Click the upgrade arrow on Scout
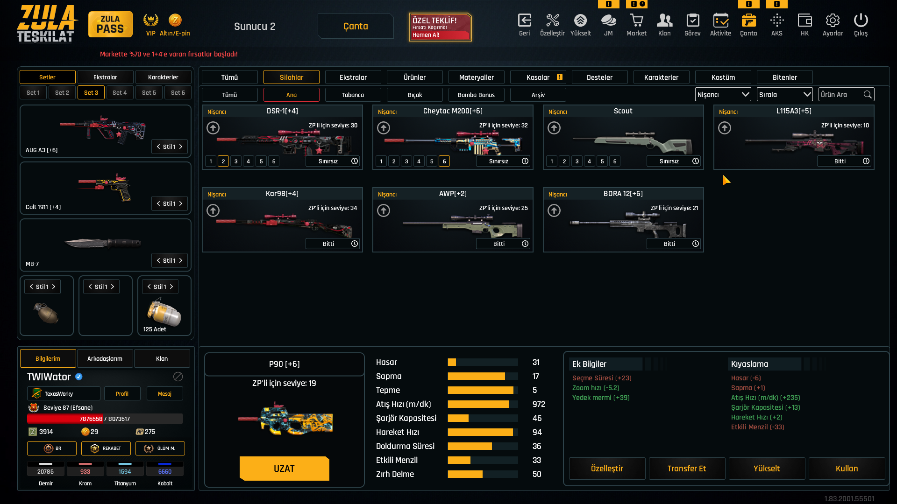The height and width of the screenshot is (504, 897). [x=554, y=128]
